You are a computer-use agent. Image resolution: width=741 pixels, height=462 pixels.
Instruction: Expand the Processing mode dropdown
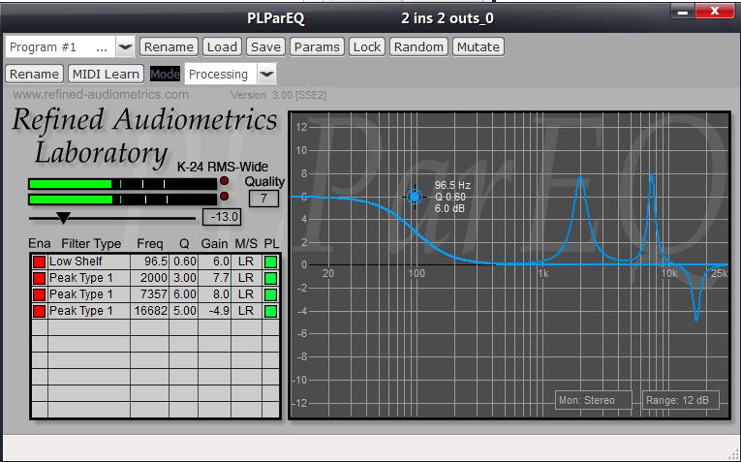[x=267, y=74]
